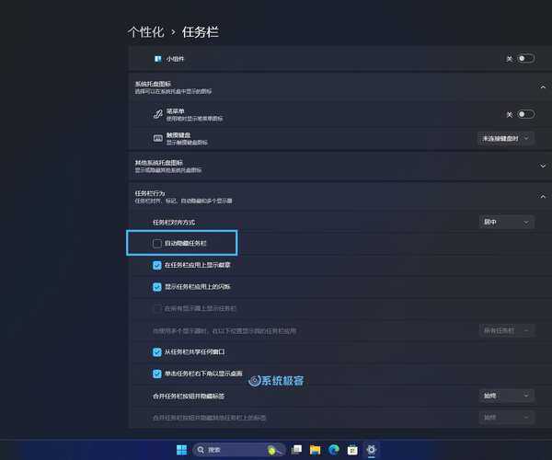Click the Windows Start button on taskbar
The height and width of the screenshot is (460, 552).
(181, 449)
